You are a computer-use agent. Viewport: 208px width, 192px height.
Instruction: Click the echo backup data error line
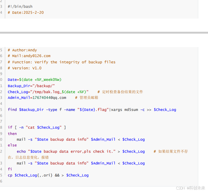coord(81,151)
